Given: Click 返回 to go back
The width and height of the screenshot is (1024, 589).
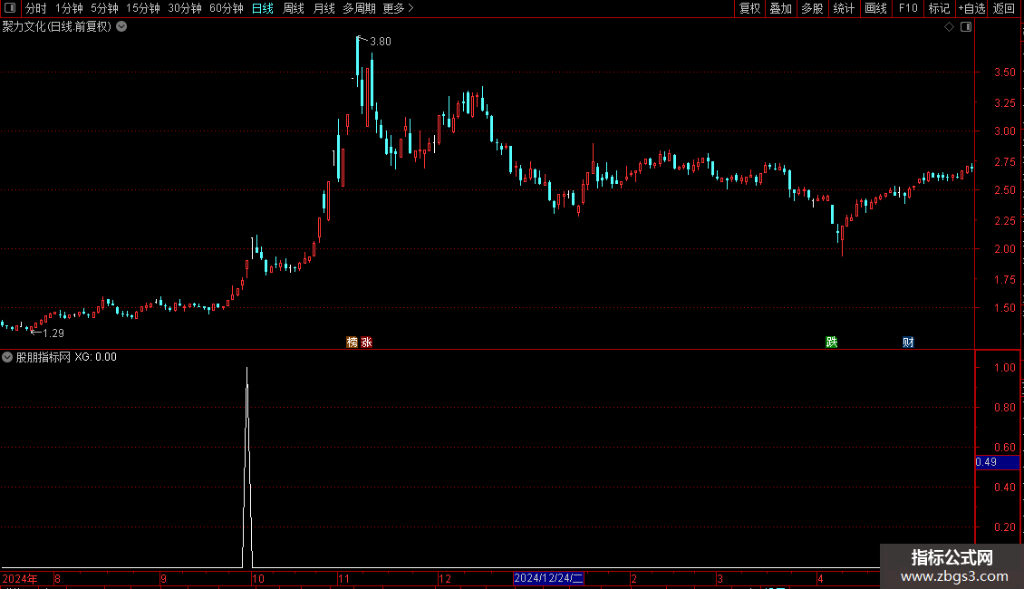Looking at the screenshot, I should 1004,8.
